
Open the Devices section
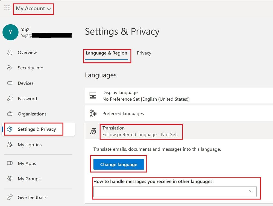pos(26,83)
